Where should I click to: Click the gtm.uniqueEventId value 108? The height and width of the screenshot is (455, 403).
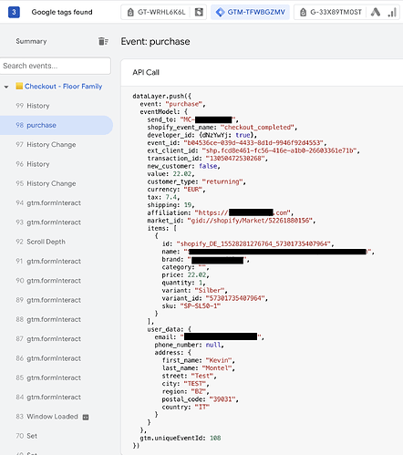(215, 438)
